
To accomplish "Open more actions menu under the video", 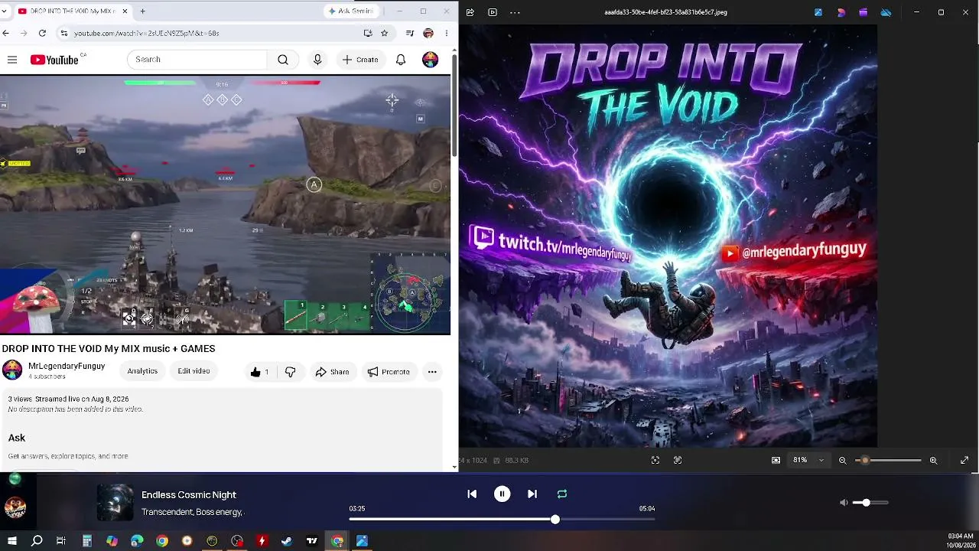I will coord(432,372).
